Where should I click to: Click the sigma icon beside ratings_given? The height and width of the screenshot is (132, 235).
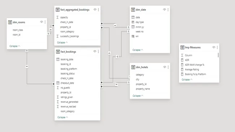[x=58, y=97]
